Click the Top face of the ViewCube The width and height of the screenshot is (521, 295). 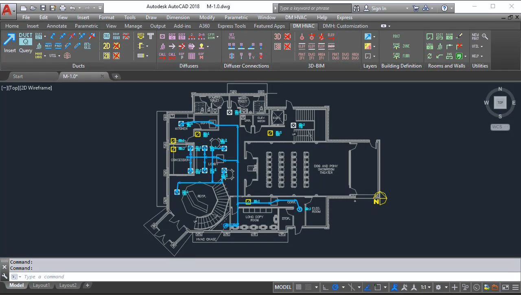pyautogui.click(x=500, y=103)
